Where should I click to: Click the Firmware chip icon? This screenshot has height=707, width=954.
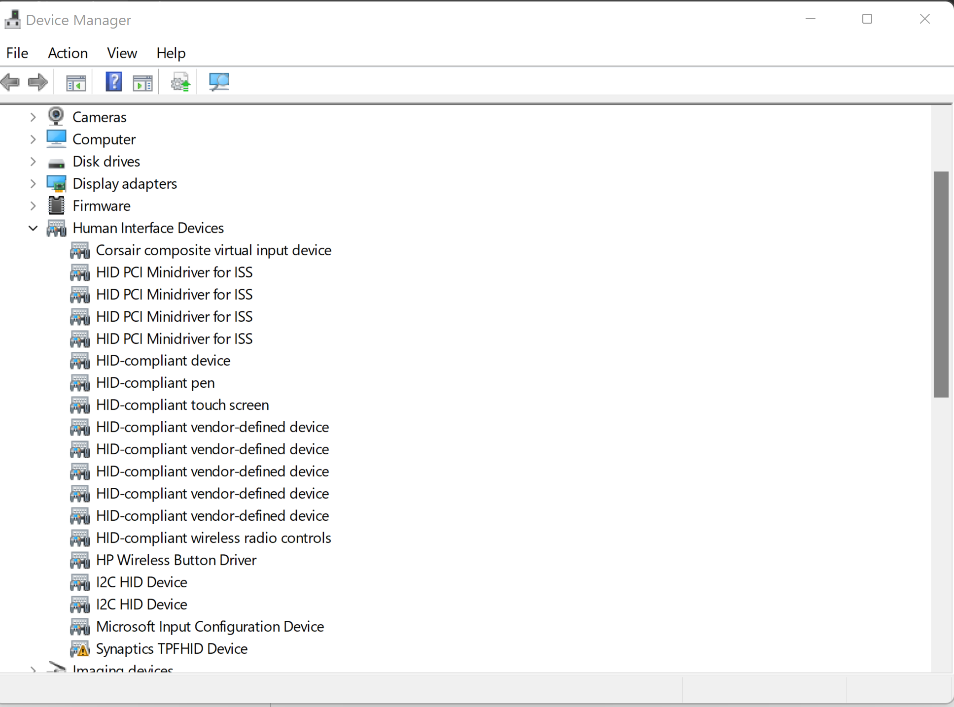click(x=56, y=205)
